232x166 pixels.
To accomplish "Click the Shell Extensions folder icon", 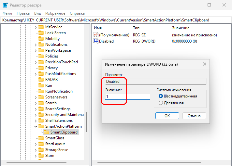I will point(41,121).
